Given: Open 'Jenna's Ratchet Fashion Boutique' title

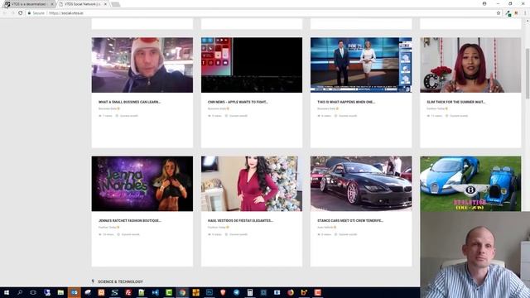Looking at the screenshot, I should coord(130,220).
